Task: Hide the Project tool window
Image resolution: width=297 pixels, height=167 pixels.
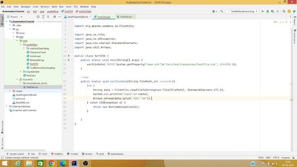Action: (x=59, y=17)
